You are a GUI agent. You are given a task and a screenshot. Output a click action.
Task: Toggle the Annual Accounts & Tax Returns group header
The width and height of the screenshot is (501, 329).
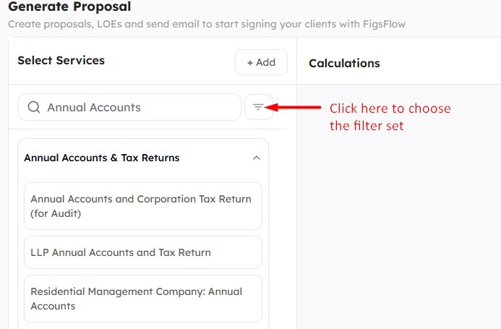point(143,158)
